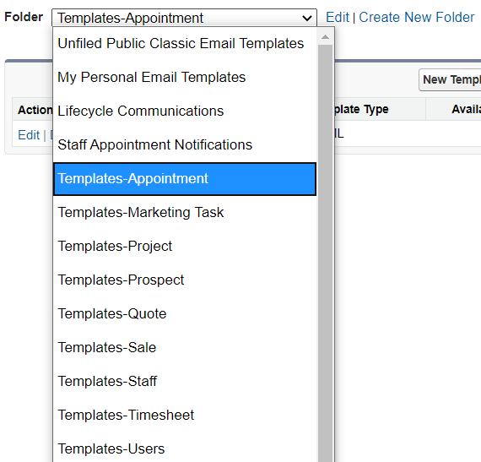Select Templates-Staff folder option
481x462 pixels.
(x=185, y=381)
